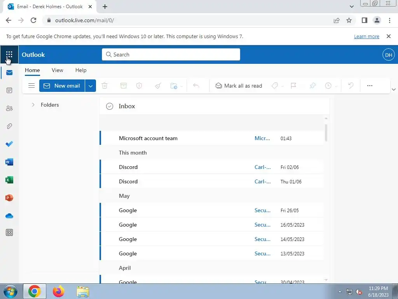Reload the page
Image resolution: width=398 pixels, height=299 pixels.
point(33,20)
